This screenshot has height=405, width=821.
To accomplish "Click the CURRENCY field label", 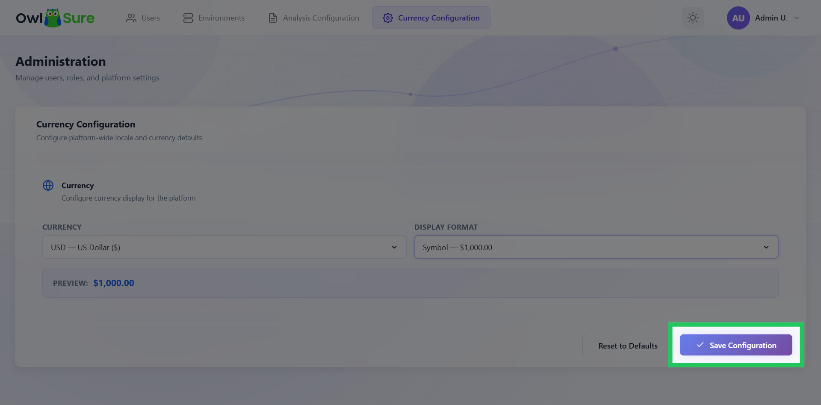I will click(x=62, y=227).
